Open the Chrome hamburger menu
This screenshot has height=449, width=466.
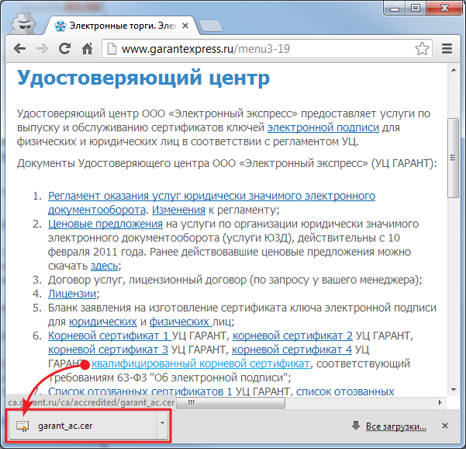[447, 48]
